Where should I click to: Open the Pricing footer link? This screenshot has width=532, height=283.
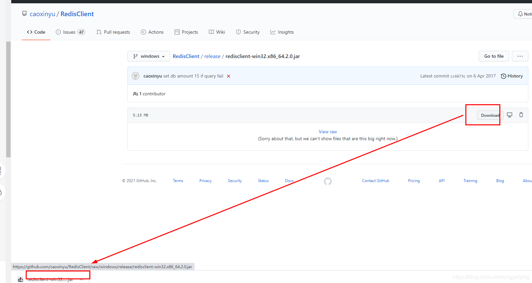[414, 181]
